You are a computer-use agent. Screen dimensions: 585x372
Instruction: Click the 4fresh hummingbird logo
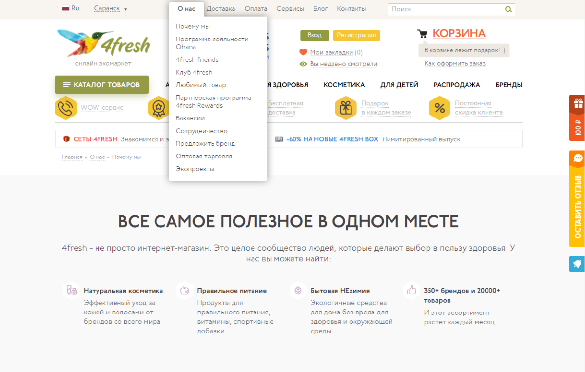point(103,43)
